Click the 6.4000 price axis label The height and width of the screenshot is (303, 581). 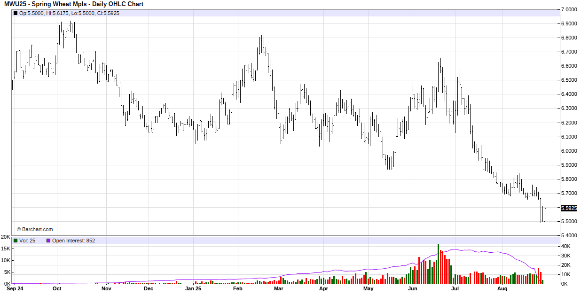point(569,94)
